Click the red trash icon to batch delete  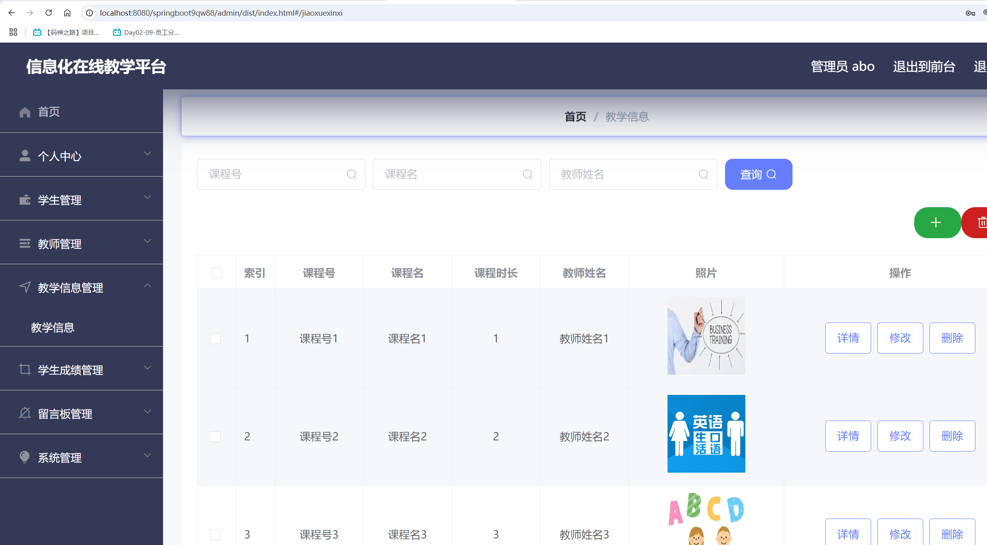pos(980,222)
